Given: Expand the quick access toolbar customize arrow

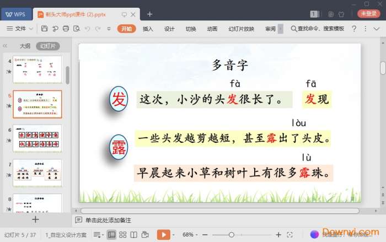Looking at the screenshot, I should point(109,29).
